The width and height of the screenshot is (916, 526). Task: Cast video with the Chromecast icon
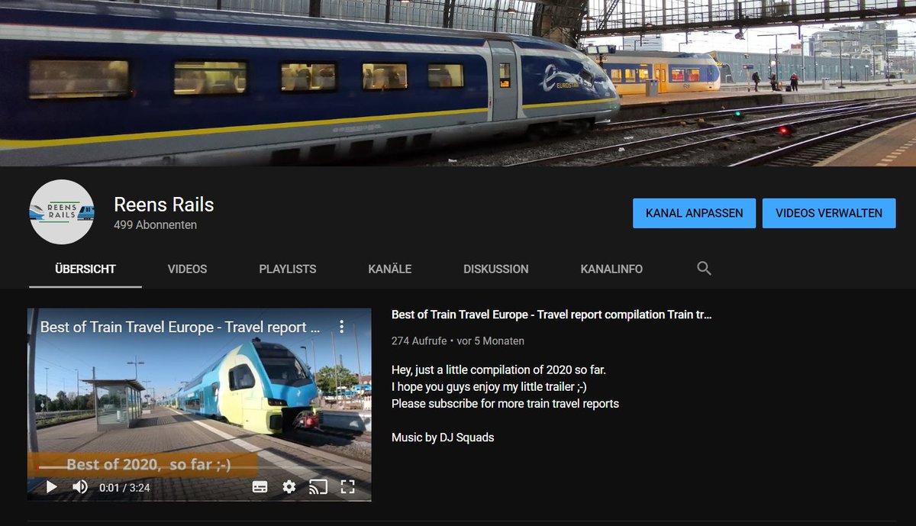tap(318, 487)
